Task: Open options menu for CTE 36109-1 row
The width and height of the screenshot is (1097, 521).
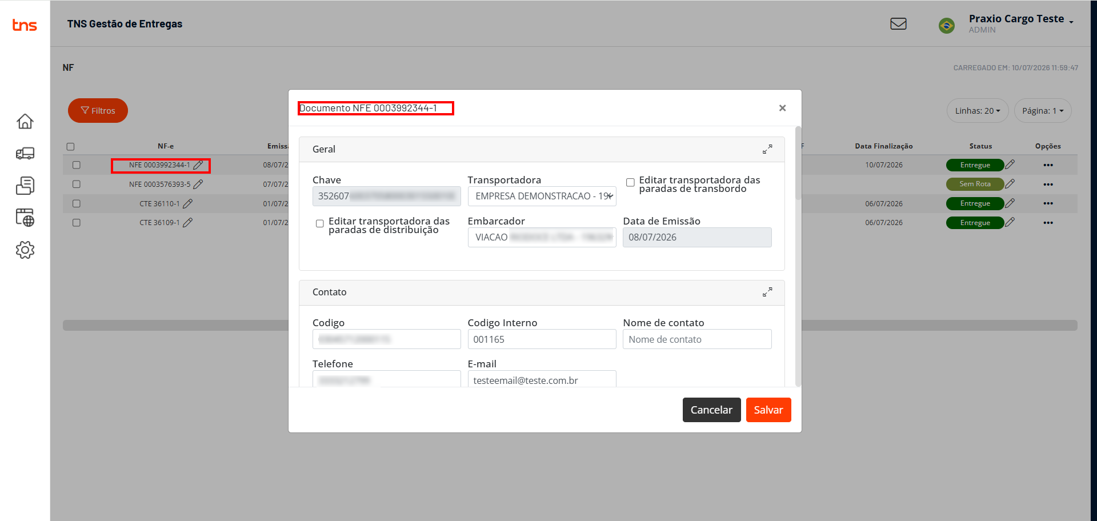Action: [x=1048, y=223]
